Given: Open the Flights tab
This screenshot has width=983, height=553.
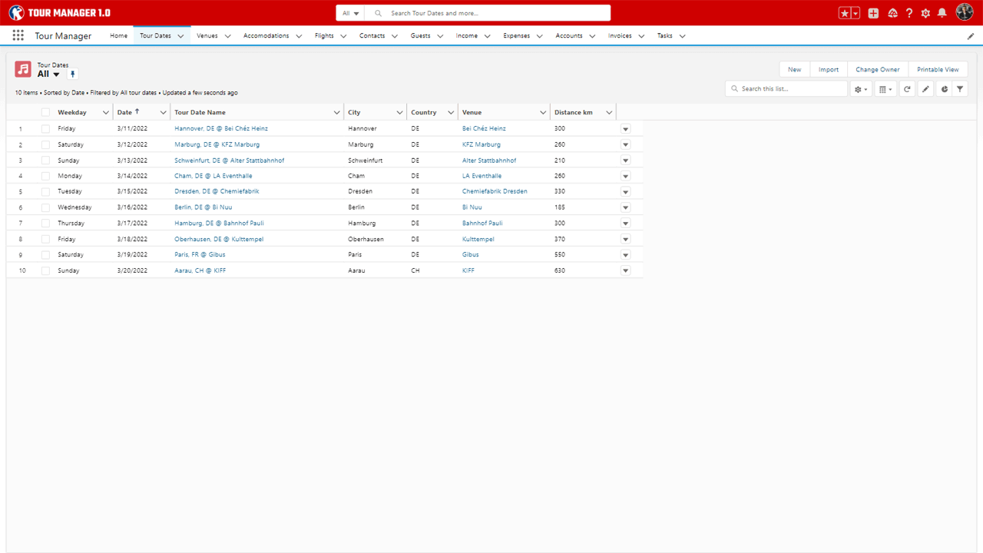Looking at the screenshot, I should [324, 35].
